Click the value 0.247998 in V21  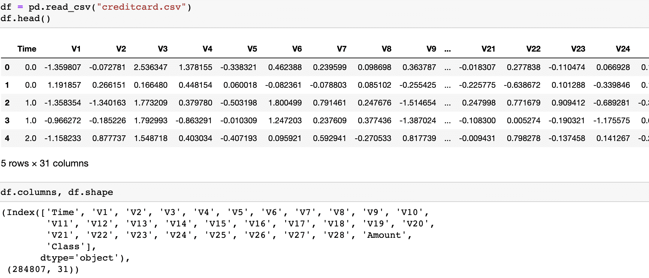(479, 103)
